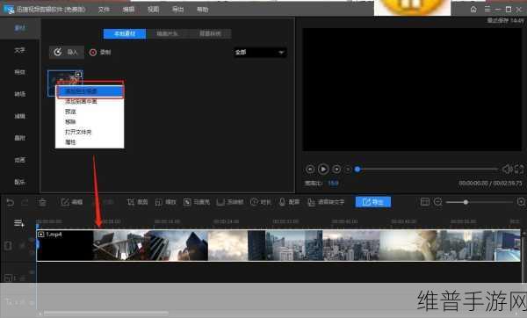Viewport: 527px width, 318px height.
Task: Click the timeline zoom out magnifier icon
Action: pos(438,202)
